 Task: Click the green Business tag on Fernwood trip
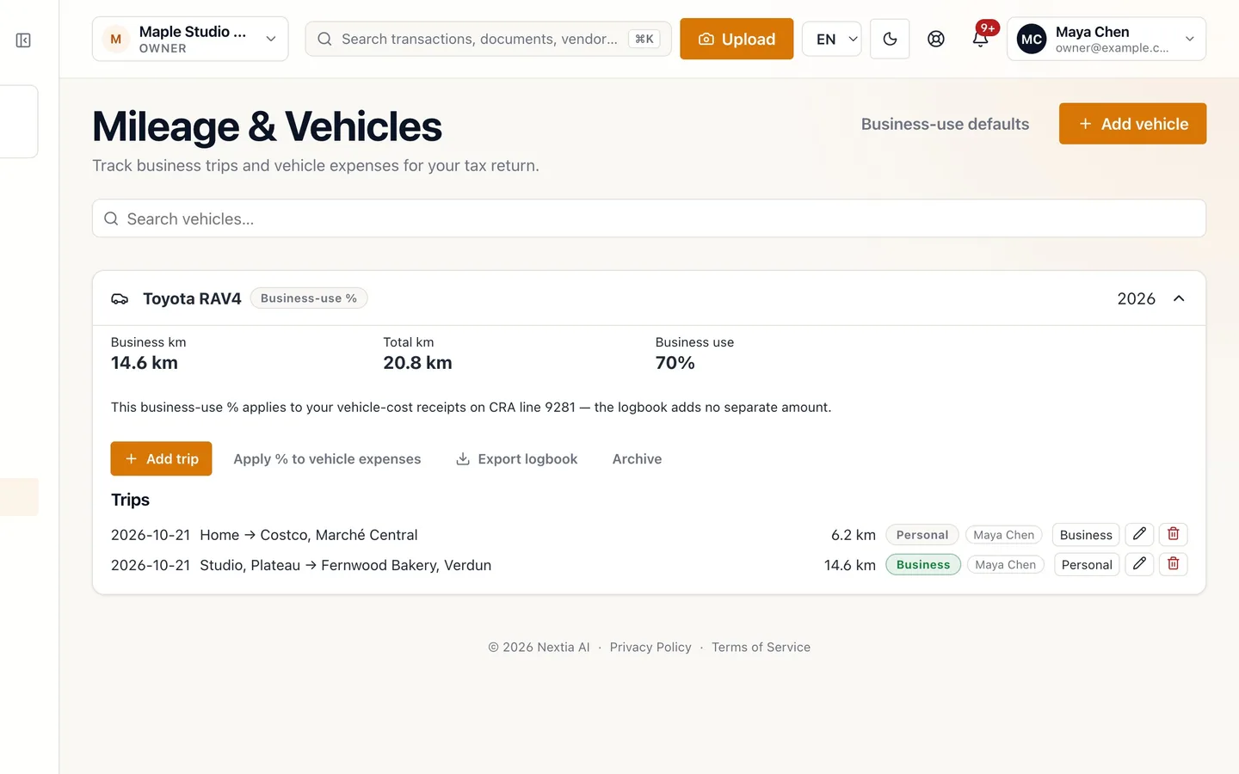point(923,565)
